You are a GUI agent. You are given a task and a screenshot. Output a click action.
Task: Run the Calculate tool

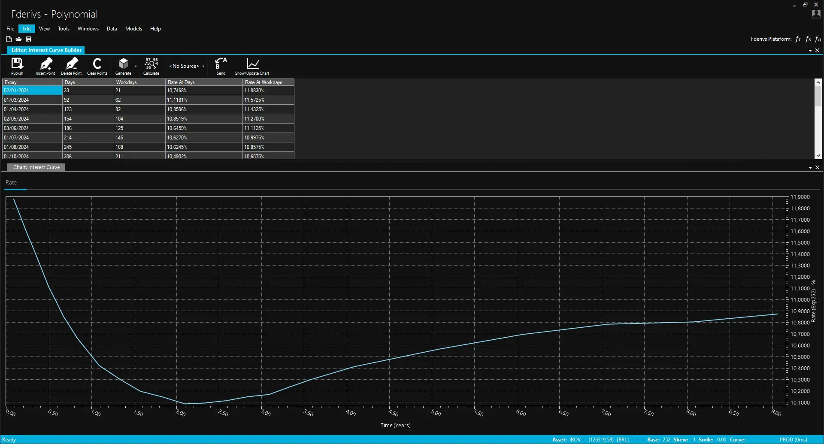point(151,66)
